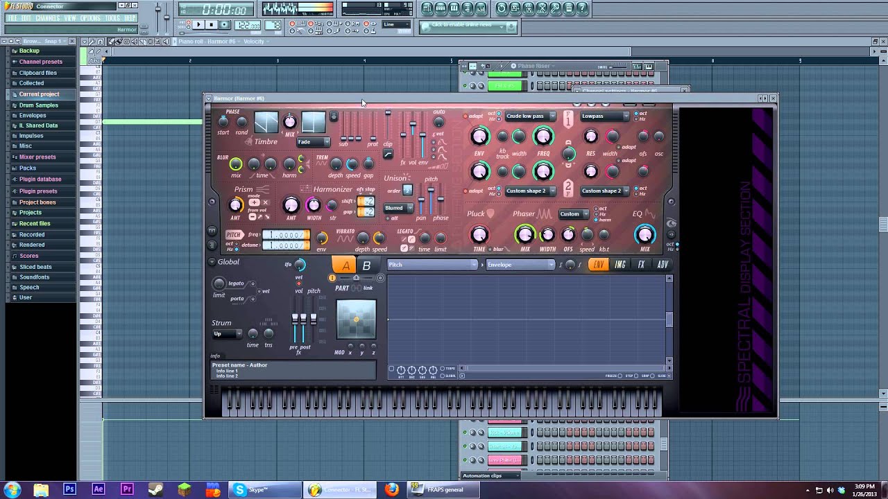Click the Unison order button
The image size is (888, 499).
(x=407, y=190)
